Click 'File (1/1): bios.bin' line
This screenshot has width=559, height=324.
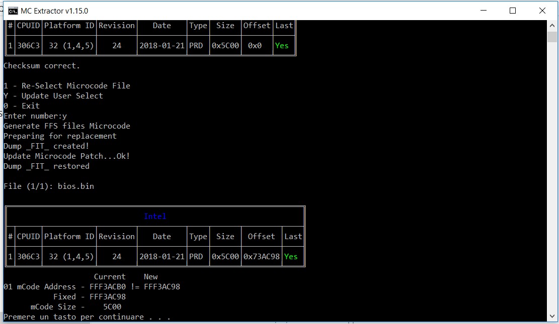pyautogui.click(x=48, y=186)
